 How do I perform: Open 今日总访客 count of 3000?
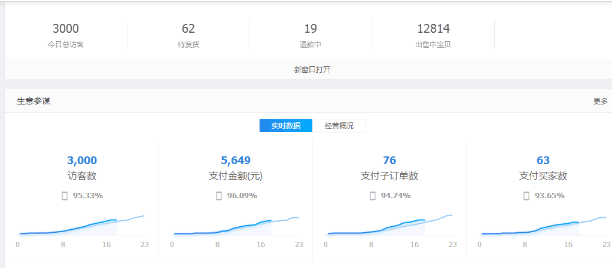[x=66, y=29]
